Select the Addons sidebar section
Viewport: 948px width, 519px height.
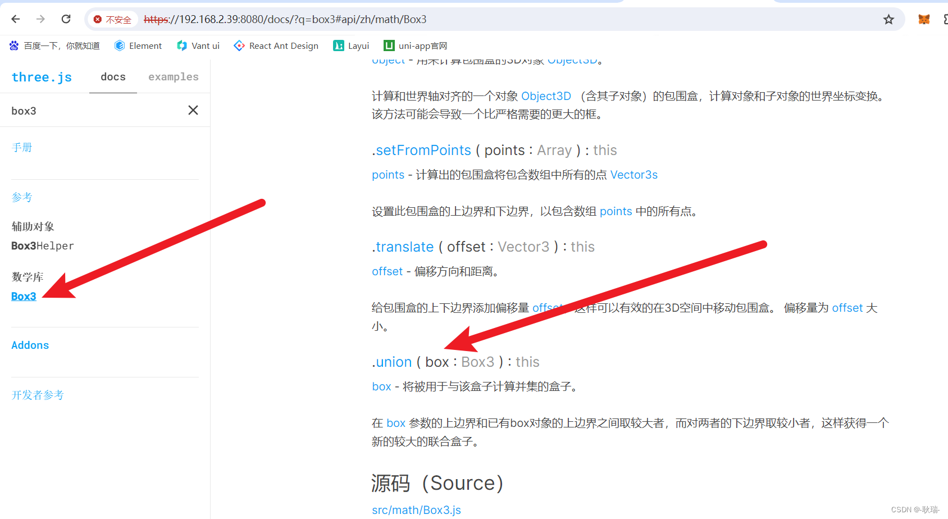click(x=30, y=345)
